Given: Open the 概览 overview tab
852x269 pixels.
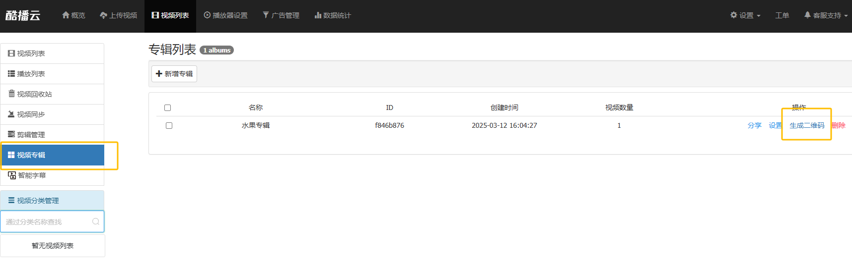Looking at the screenshot, I should point(73,15).
